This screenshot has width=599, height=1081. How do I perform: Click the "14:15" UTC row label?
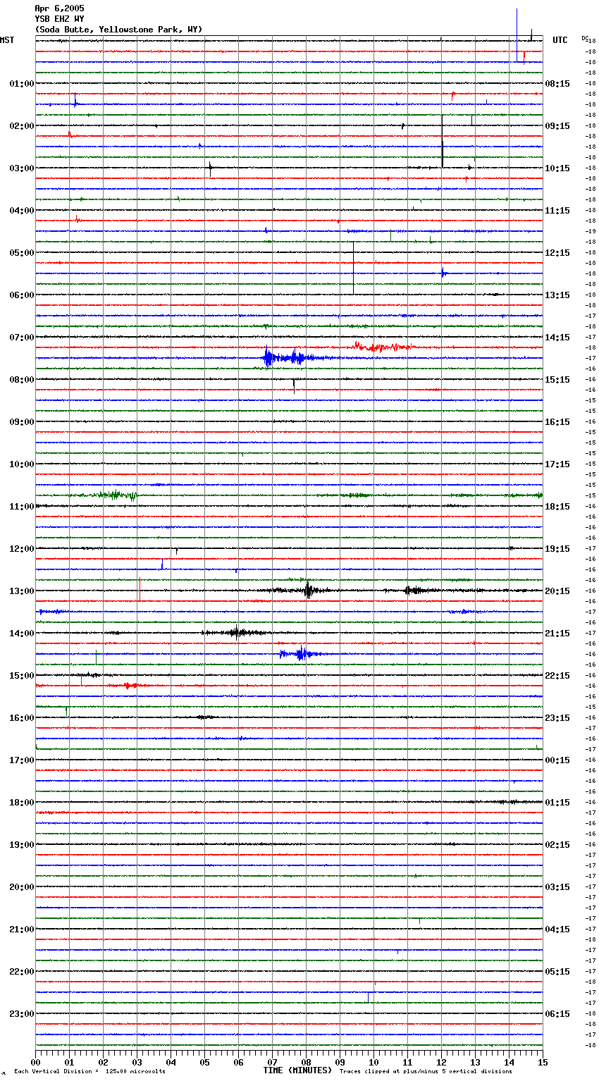557,338
